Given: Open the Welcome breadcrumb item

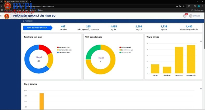Looking at the screenshot, I should coord(29,21).
